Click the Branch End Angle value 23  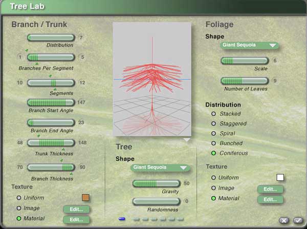tap(81, 123)
